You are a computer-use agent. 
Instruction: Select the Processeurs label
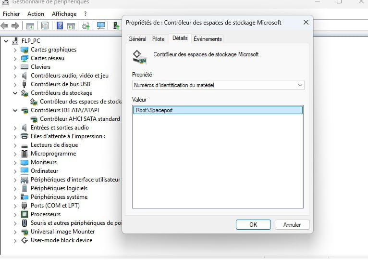(46, 214)
